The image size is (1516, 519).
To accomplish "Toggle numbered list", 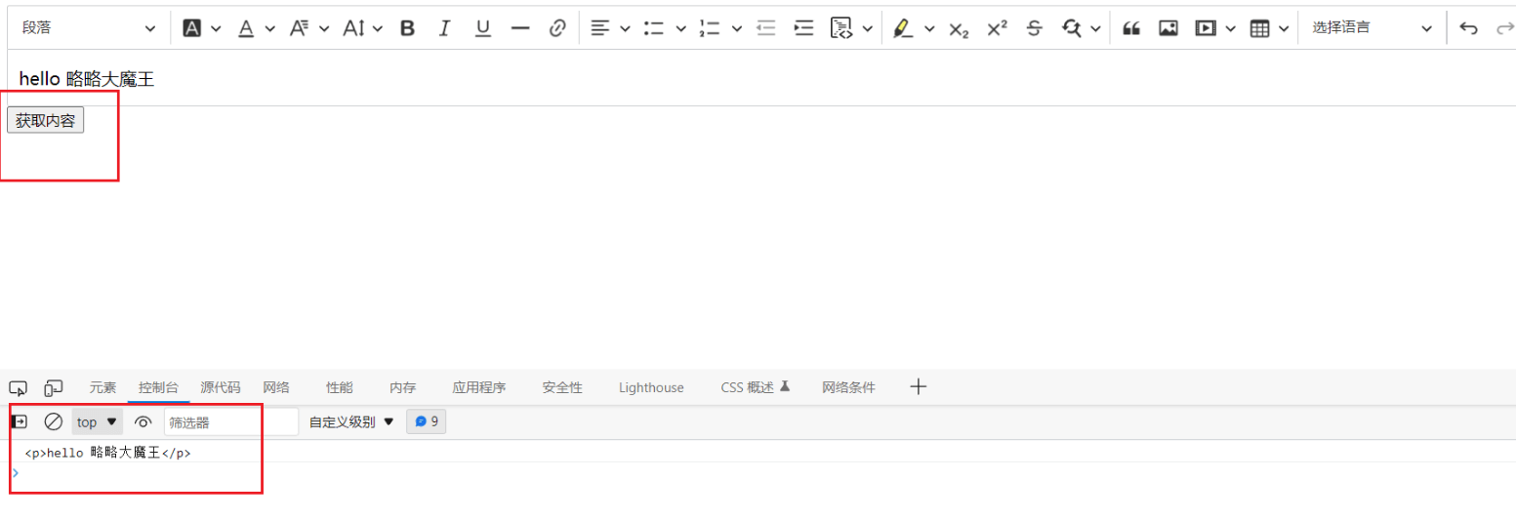I will coord(710,28).
